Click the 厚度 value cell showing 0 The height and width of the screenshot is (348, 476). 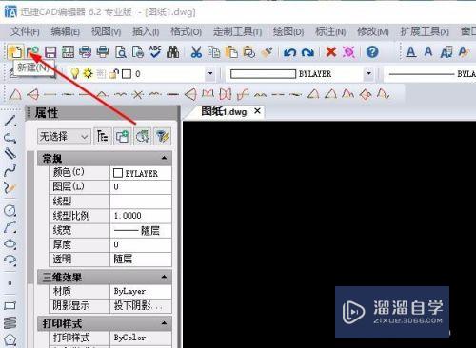141,244
